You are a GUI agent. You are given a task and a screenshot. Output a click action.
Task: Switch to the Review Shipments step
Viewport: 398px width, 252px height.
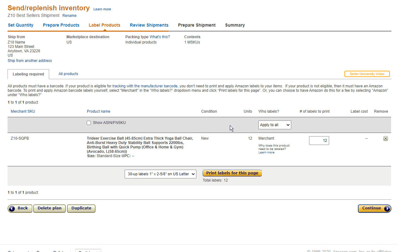click(149, 25)
